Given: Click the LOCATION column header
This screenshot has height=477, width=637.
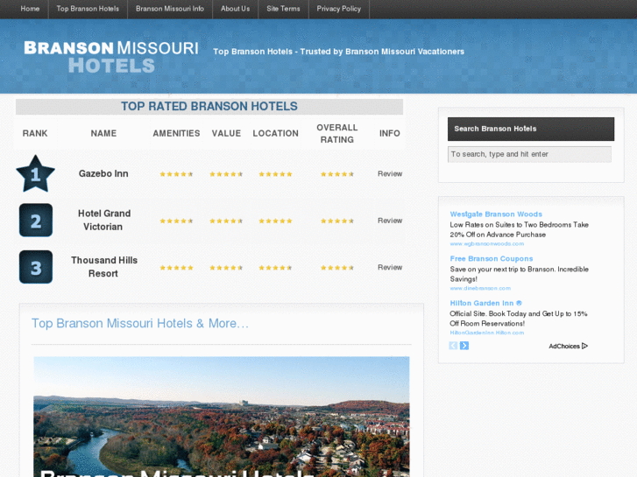Looking at the screenshot, I should pyautogui.click(x=275, y=133).
